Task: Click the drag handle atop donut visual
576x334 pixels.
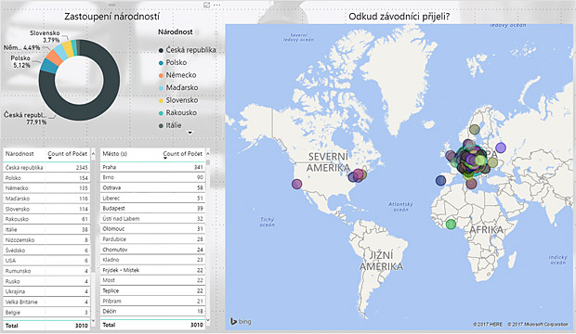Action: [111, 5]
